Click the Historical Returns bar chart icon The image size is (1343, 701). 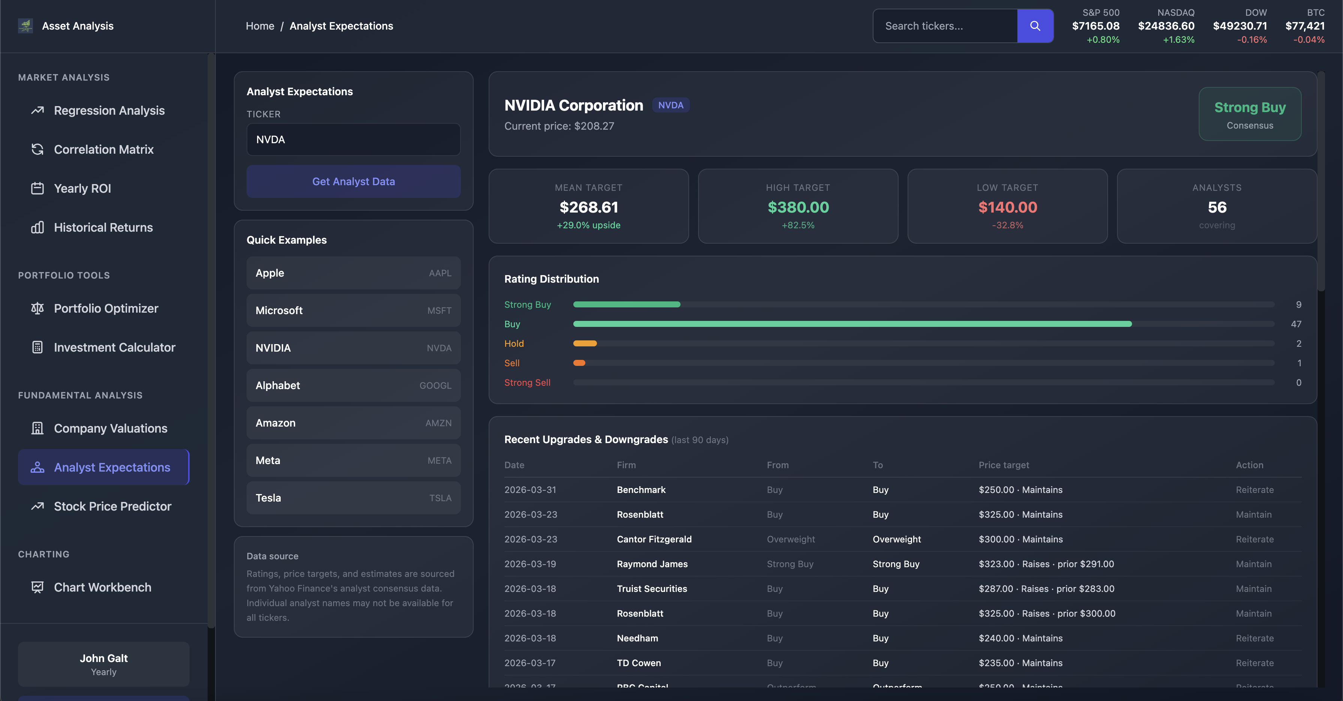click(37, 228)
